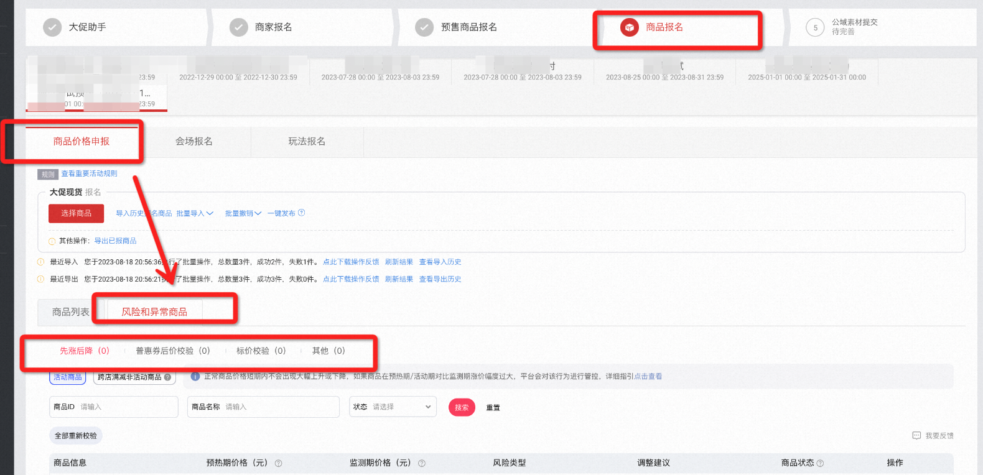Image resolution: width=983 pixels, height=475 pixels.
Task: Switch to 商品价格申报 tab
Action: click(82, 142)
